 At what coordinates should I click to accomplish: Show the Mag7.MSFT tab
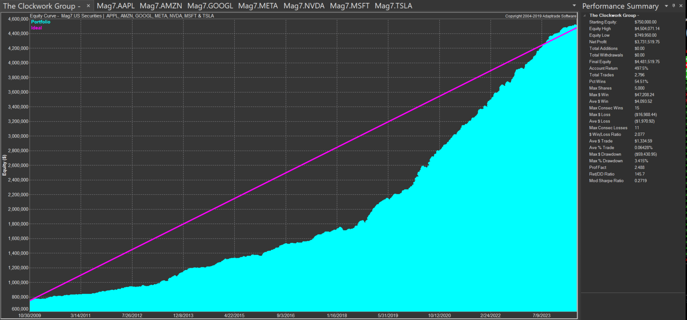click(350, 6)
